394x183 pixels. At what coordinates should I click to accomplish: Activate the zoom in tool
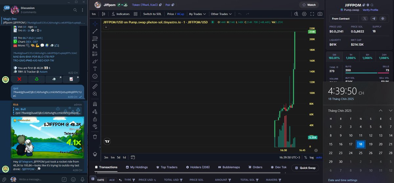click(x=95, y=94)
